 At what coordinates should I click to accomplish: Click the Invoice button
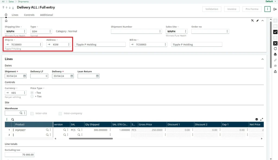[232, 9]
